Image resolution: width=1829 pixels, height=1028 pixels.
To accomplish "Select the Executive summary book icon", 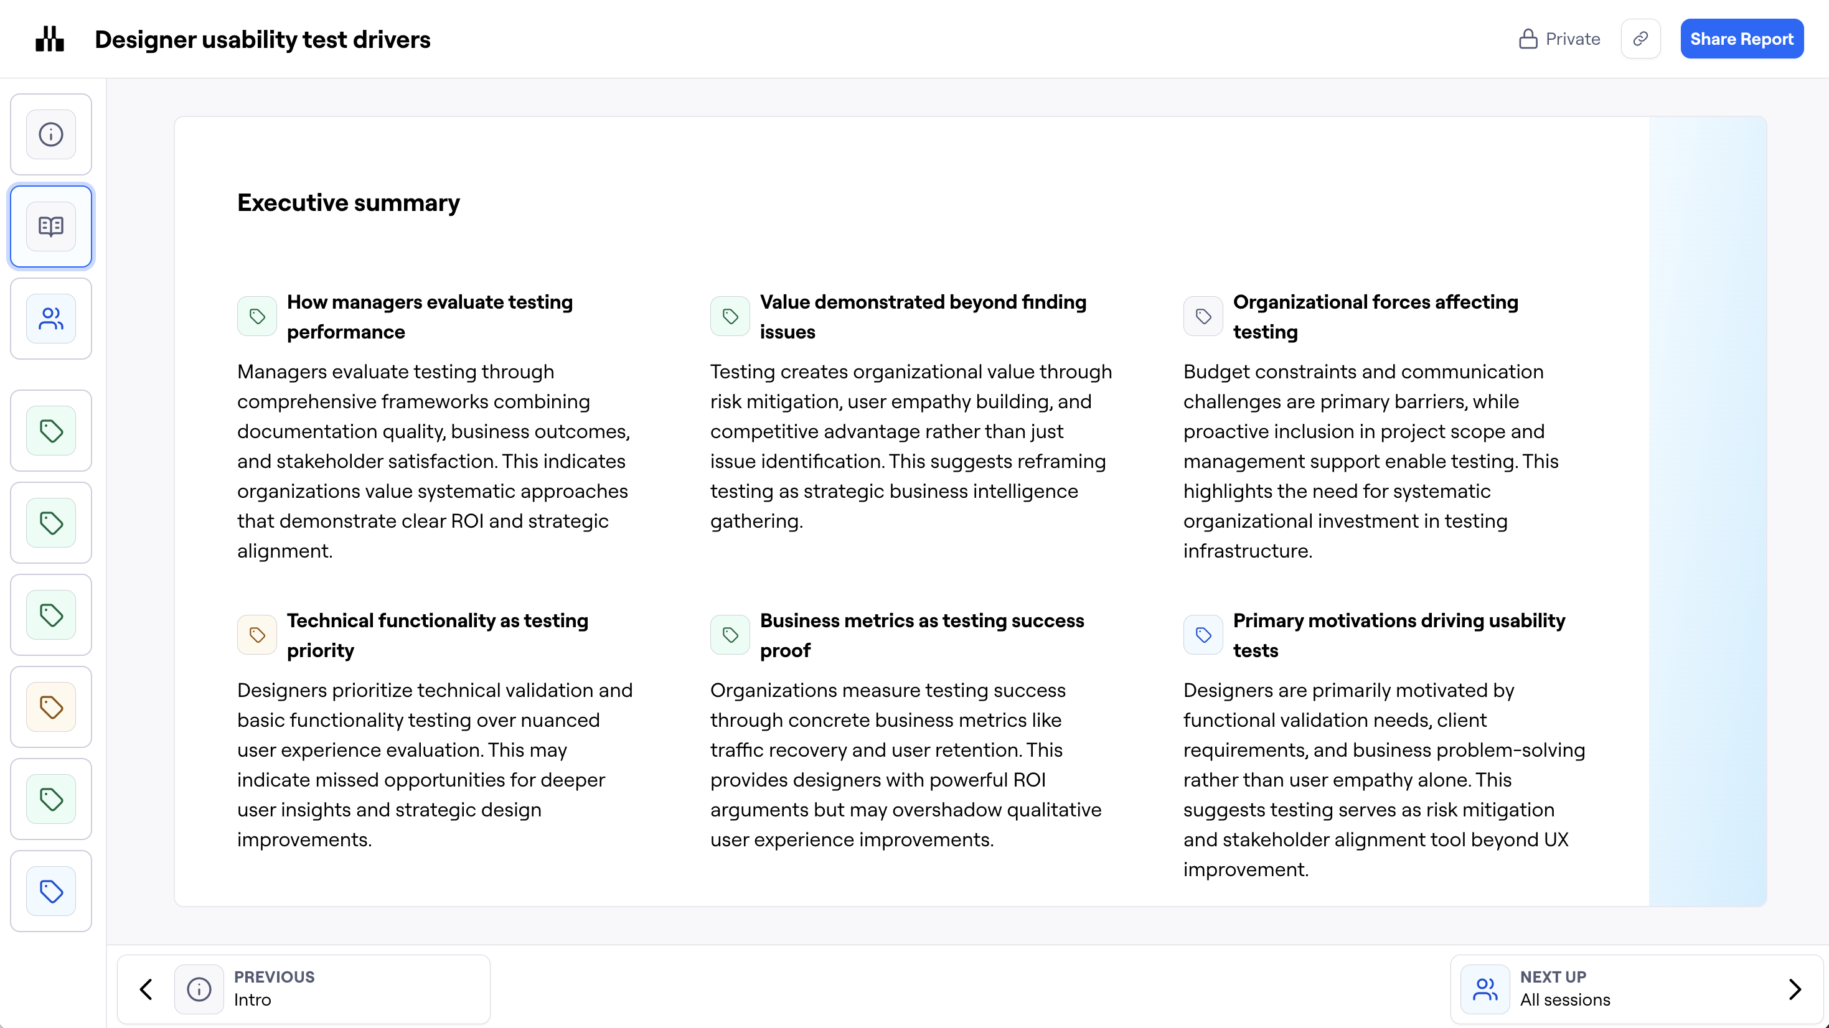I will [x=51, y=227].
